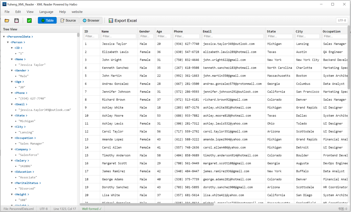This screenshot has height=212, width=351.
Task: Collapse the State node in tree
Action: [12, 116]
